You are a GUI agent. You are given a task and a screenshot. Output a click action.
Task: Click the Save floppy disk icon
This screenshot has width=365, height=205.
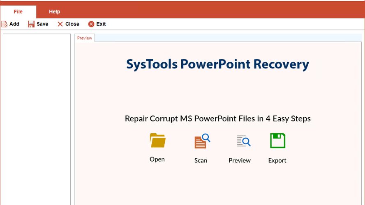[31, 24]
